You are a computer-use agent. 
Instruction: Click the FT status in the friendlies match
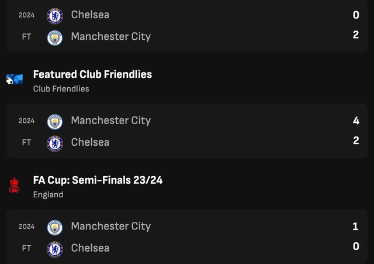pos(26,143)
